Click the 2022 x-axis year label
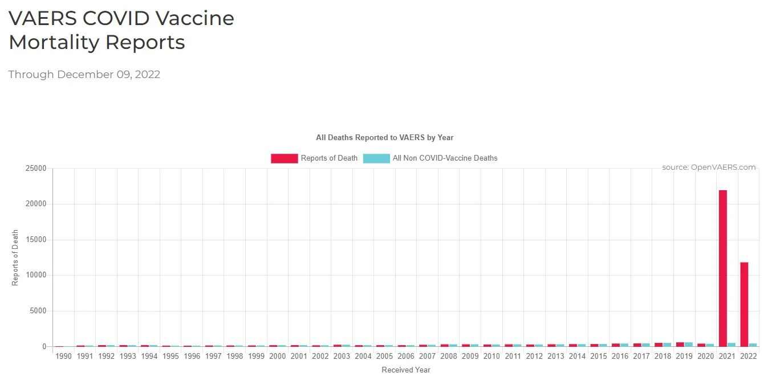 (748, 356)
